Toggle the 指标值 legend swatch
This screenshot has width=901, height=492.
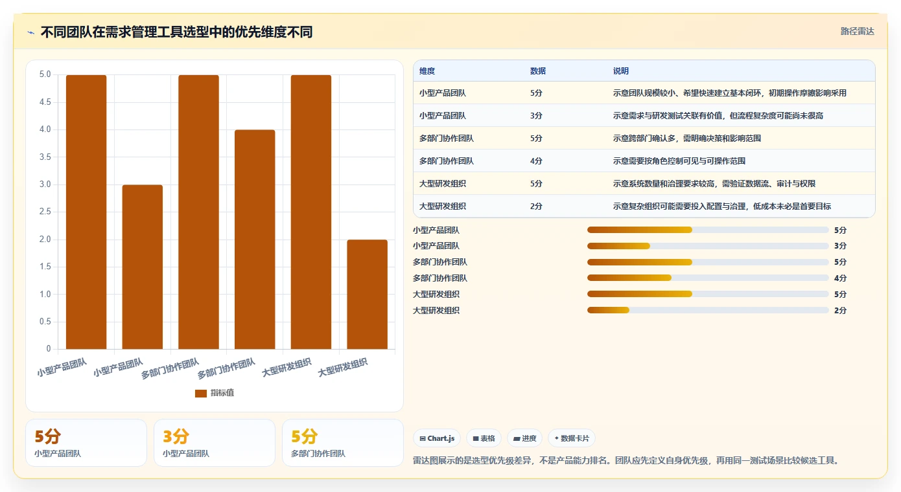(201, 393)
